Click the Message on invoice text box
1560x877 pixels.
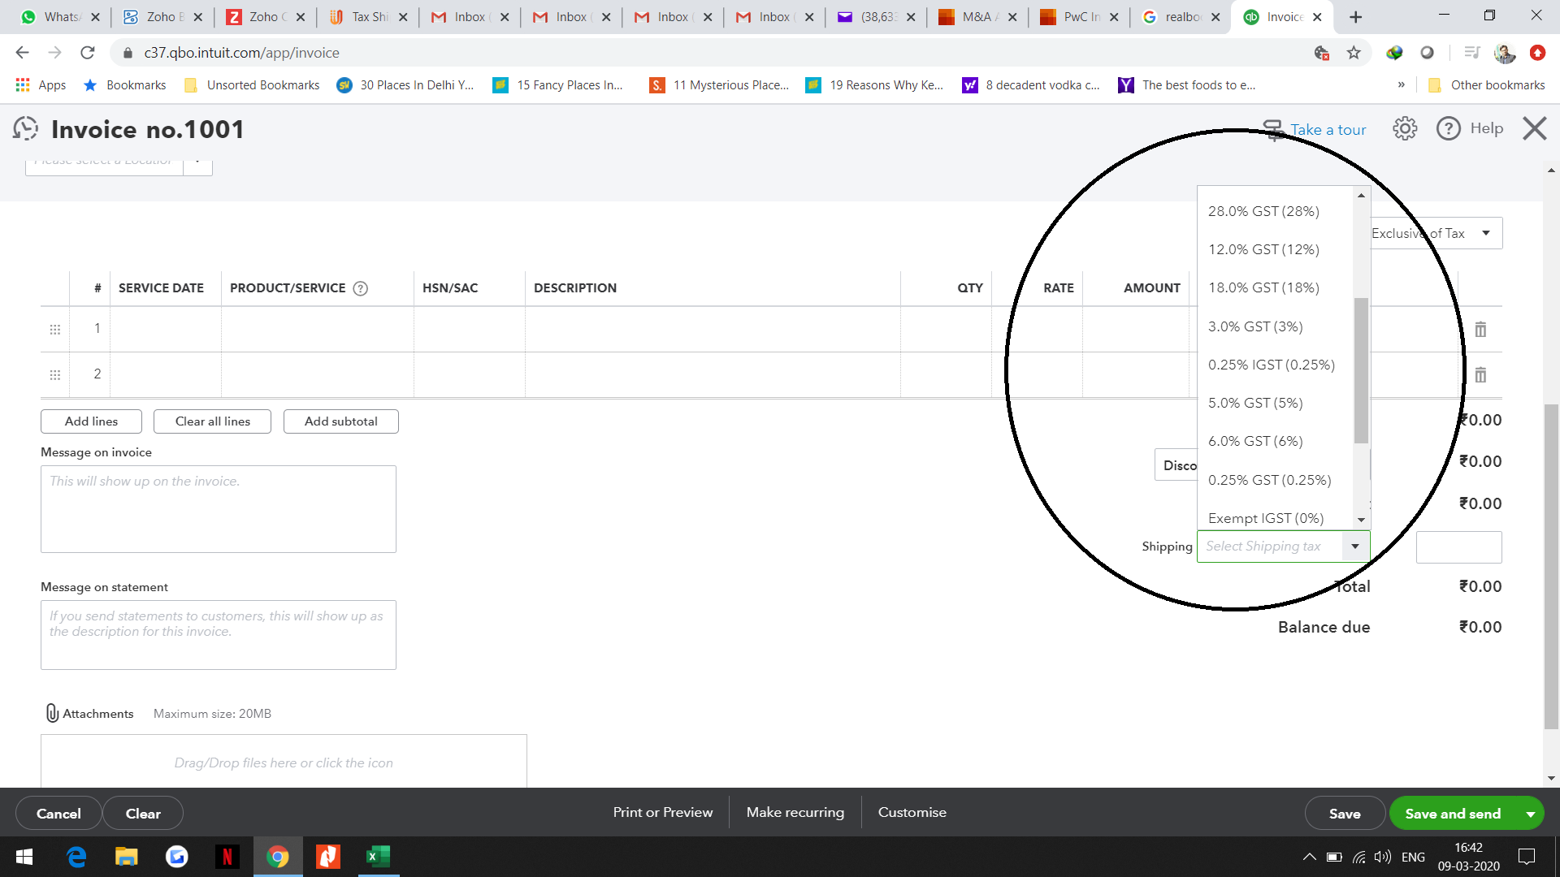[x=219, y=509]
